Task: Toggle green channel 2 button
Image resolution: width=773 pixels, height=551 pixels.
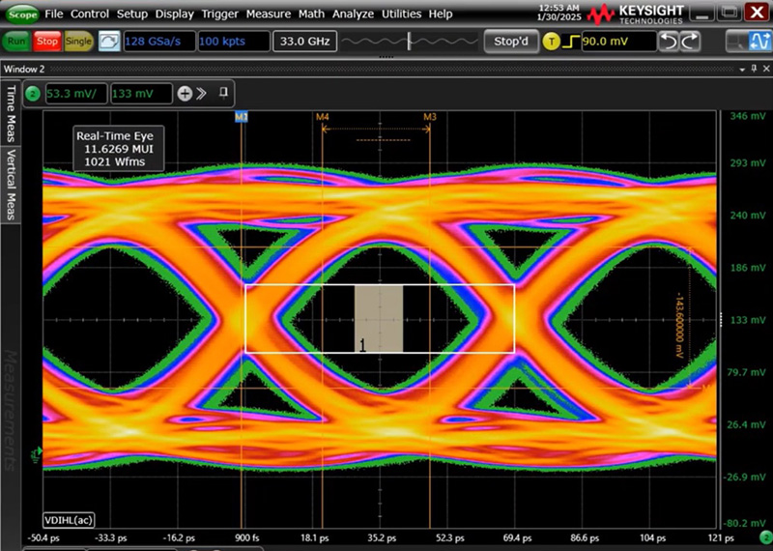Action: (33, 93)
